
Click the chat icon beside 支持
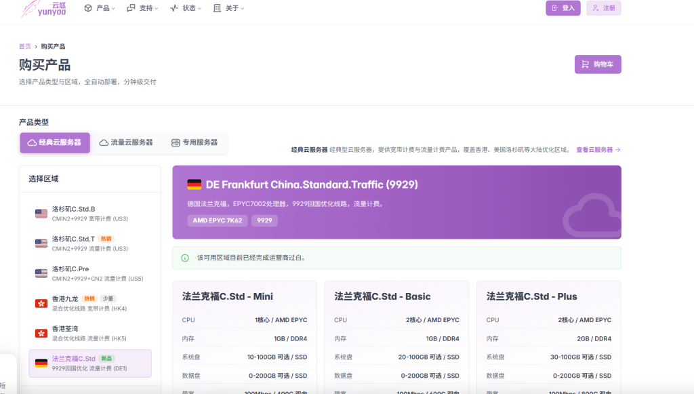click(x=131, y=8)
